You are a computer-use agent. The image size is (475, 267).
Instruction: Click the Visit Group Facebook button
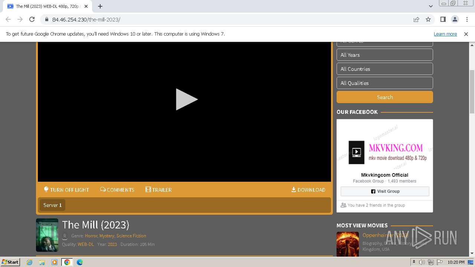point(385,191)
